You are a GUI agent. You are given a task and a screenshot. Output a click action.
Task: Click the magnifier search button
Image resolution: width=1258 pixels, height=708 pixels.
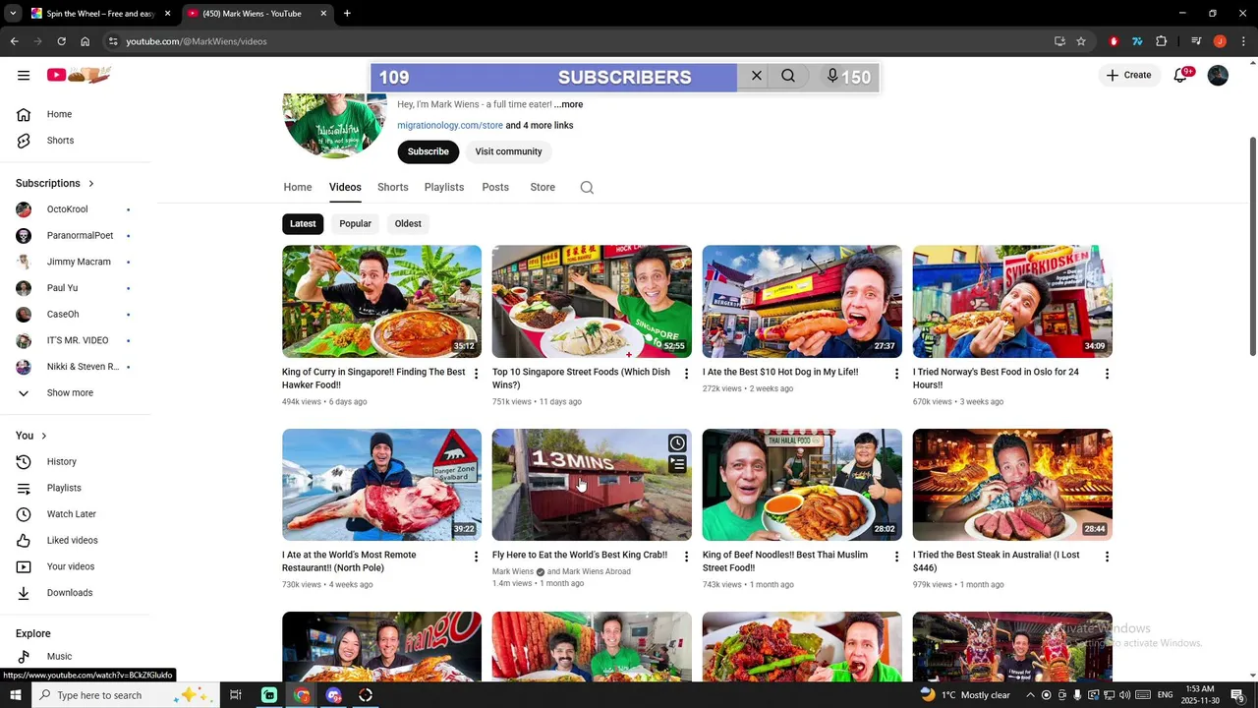click(x=788, y=76)
